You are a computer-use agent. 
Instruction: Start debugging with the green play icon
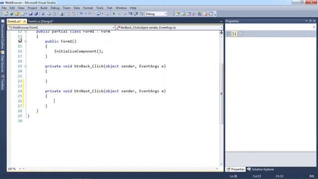[114, 14]
